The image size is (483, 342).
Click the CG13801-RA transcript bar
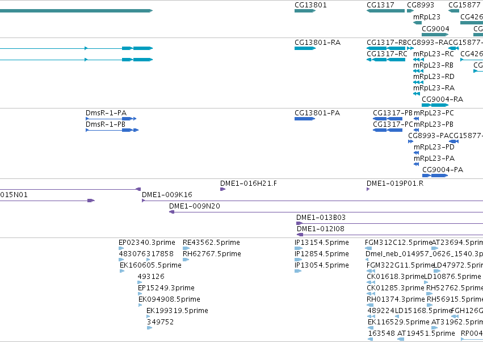pos(305,48)
